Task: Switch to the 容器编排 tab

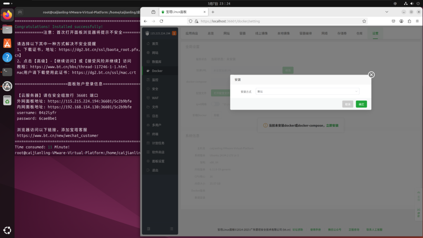Action: pyautogui.click(x=305, y=33)
